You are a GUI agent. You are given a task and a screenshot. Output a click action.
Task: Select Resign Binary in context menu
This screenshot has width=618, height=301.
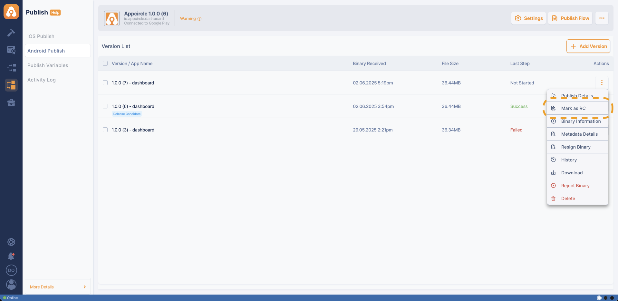point(575,147)
